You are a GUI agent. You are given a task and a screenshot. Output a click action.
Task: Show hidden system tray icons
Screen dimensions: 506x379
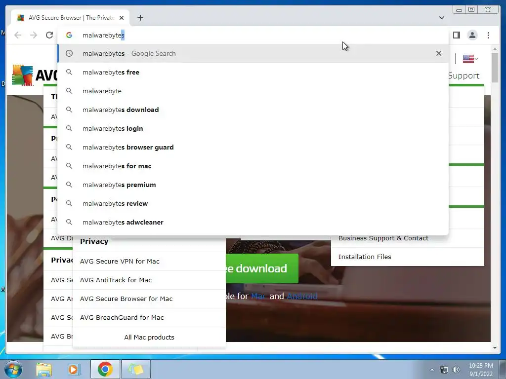[x=432, y=370]
